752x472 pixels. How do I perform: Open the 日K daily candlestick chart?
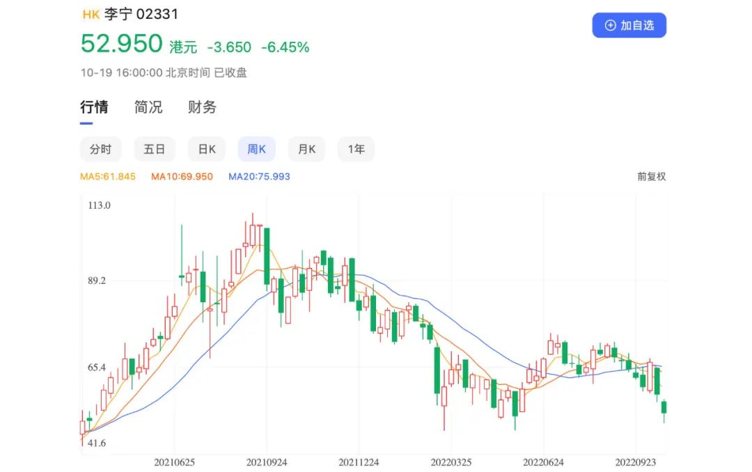(206, 149)
